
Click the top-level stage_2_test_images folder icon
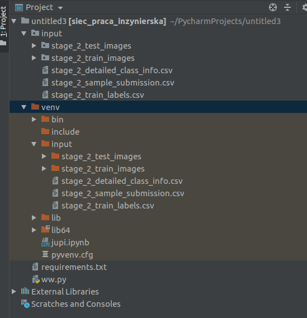click(45, 45)
